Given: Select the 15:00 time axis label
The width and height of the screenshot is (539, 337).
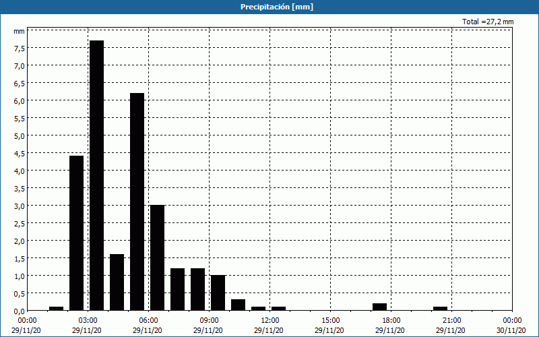Looking at the screenshot, I should 331,321.
